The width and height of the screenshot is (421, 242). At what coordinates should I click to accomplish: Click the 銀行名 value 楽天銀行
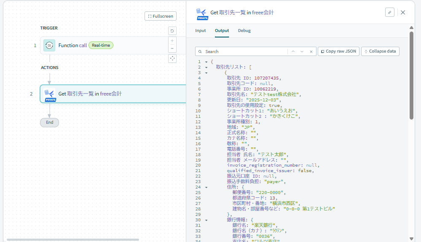(263, 226)
